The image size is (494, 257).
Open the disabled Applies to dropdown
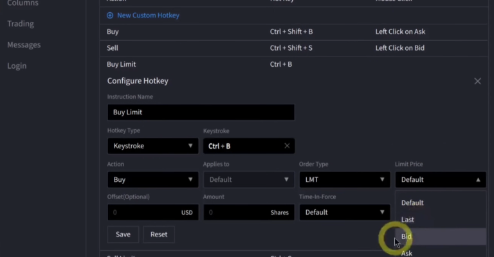pos(248,180)
